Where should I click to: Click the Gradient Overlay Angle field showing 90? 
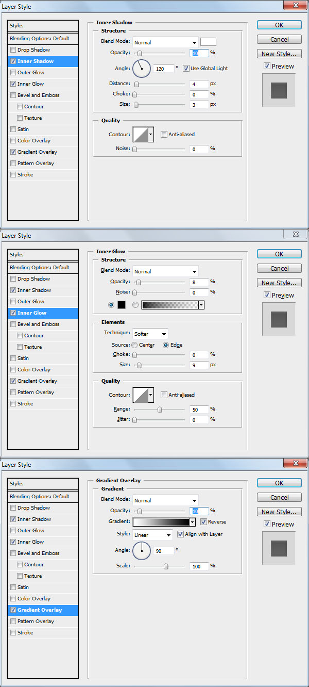coord(164,551)
